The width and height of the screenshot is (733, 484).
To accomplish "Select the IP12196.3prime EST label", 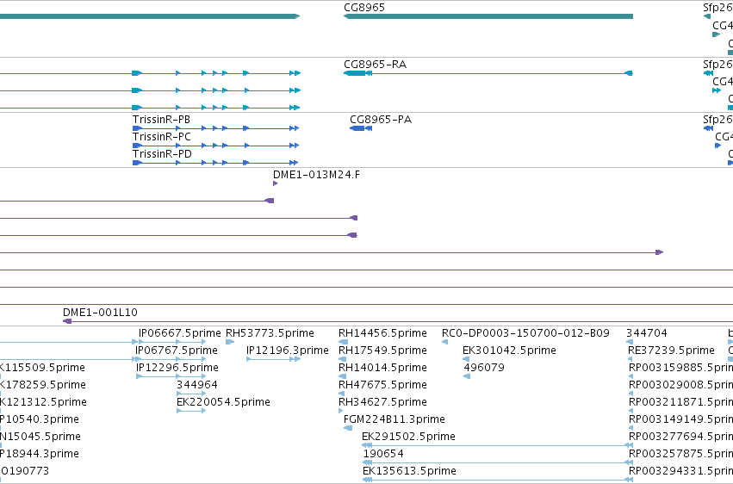I will pyautogui.click(x=288, y=351).
